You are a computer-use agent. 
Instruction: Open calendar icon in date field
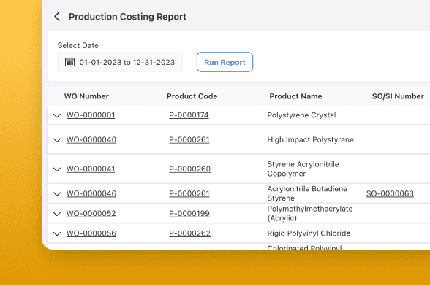point(69,62)
